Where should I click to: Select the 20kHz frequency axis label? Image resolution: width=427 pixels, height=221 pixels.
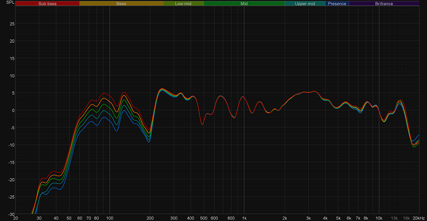coord(418,218)
